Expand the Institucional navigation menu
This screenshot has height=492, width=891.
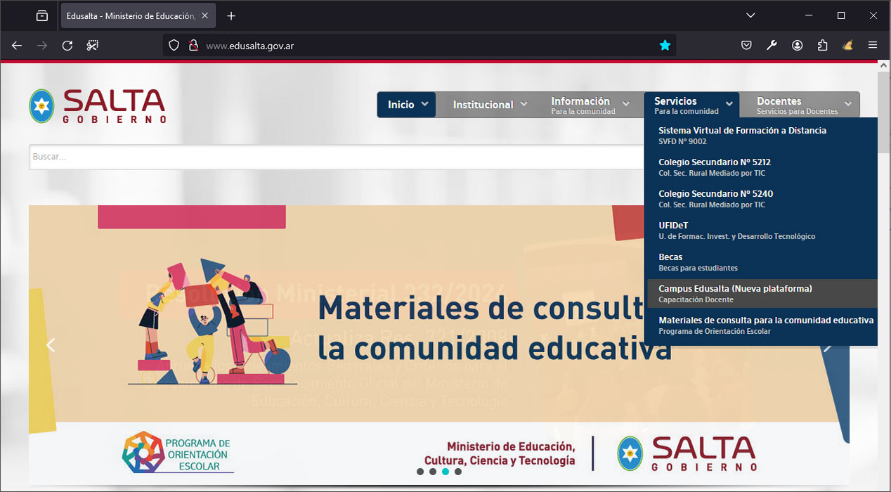click(x=490, y=105)
